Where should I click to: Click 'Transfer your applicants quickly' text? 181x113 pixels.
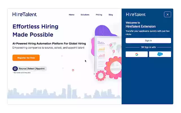(x=148, y=33)
